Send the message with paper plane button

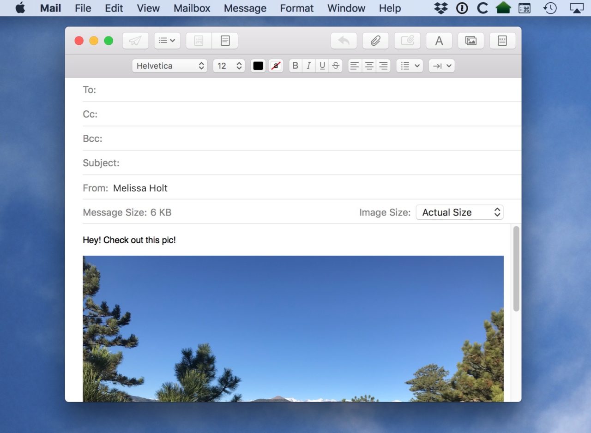(135, 41)
